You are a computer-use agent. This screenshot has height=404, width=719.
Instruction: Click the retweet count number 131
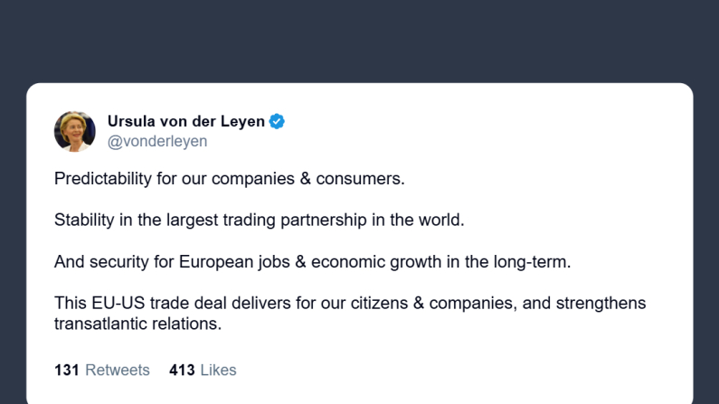pos(67,370)
